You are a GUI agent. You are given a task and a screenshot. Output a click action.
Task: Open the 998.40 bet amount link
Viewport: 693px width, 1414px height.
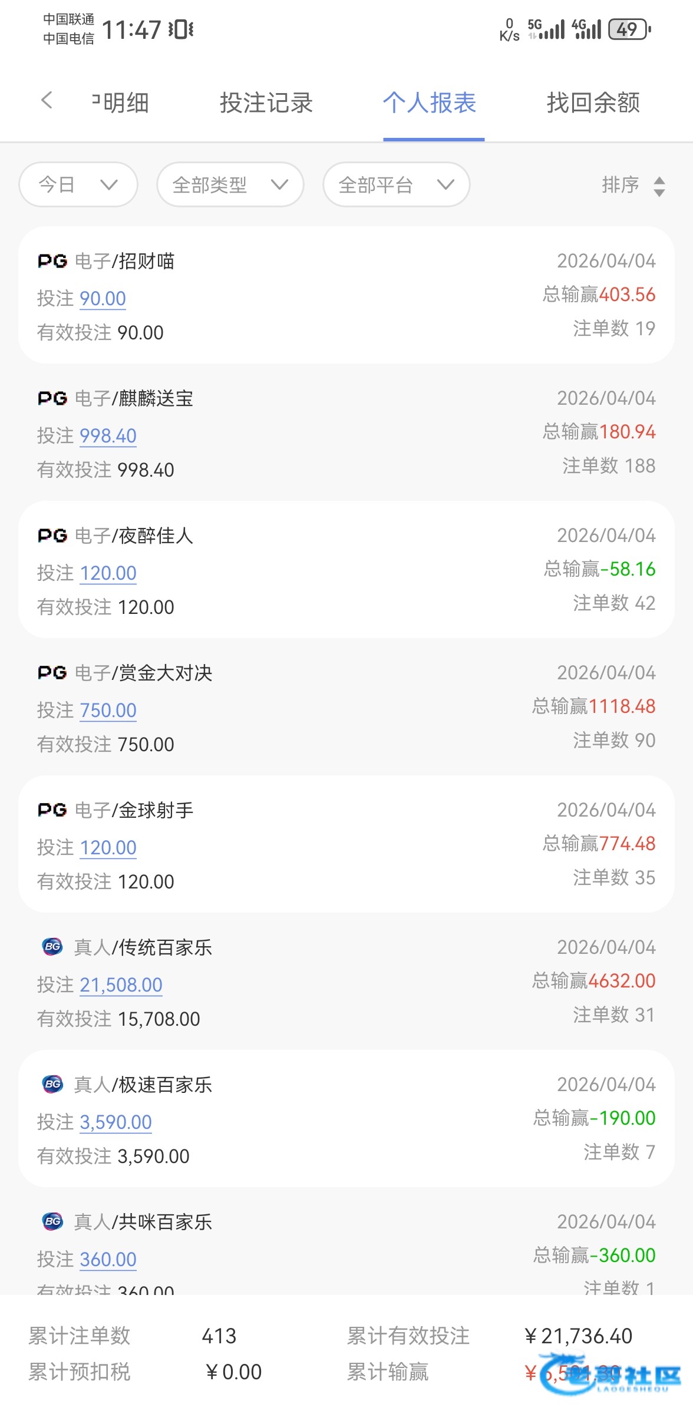108,436
